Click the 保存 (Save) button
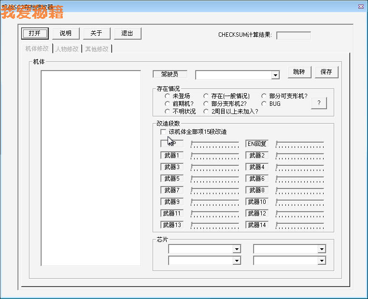368x299 pixels. pos(326,72)
